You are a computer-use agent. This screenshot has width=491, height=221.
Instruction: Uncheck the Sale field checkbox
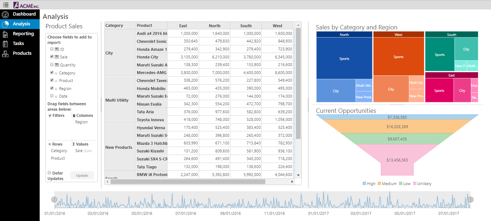click(52, 57)
